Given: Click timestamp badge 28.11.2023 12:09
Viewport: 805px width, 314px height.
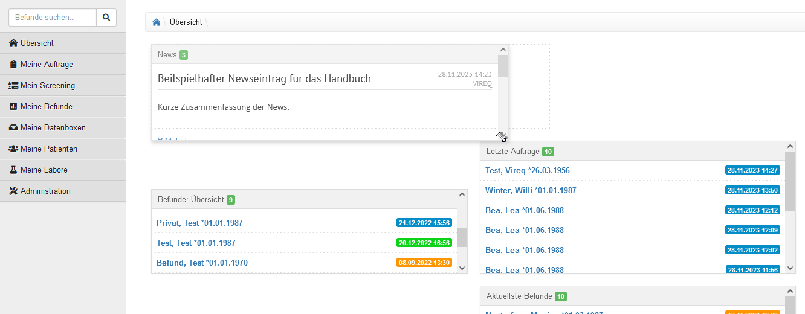Looking at the screenshot, I should (752, 230).
